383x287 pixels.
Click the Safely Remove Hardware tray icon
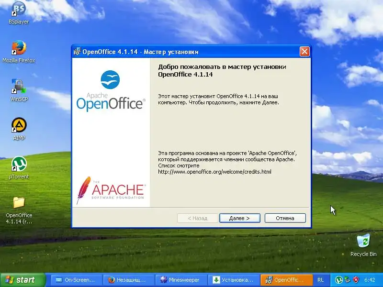pyautogui.click(x=348, y=280)
